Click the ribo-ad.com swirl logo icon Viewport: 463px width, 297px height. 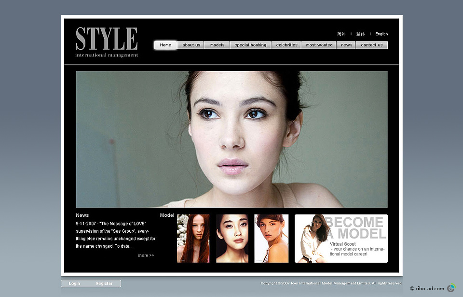451,288
